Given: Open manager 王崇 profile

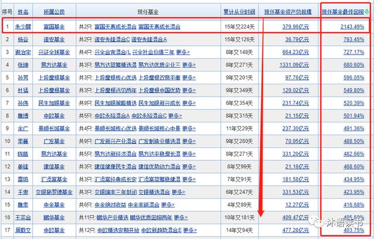Looking at the screenshot, I should click(x=23, y=192).
